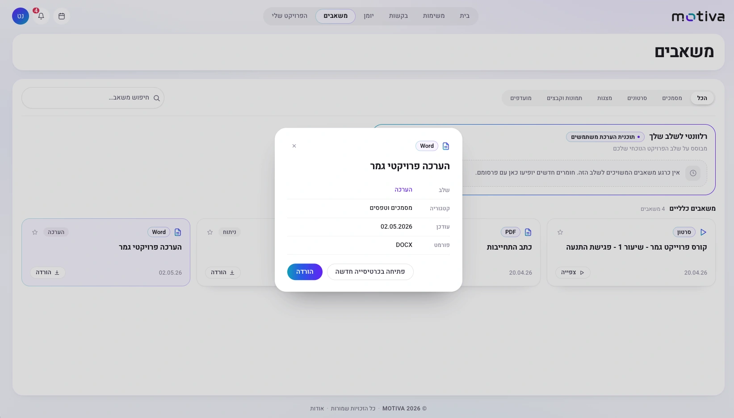Download file from dialog הורדה button
This screenshot has width=734, height=418.
pos(305,272)
